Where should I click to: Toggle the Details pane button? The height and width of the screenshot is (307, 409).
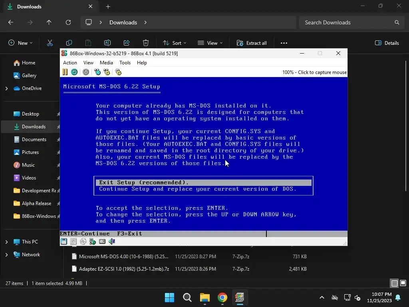[x=387, y=43]
